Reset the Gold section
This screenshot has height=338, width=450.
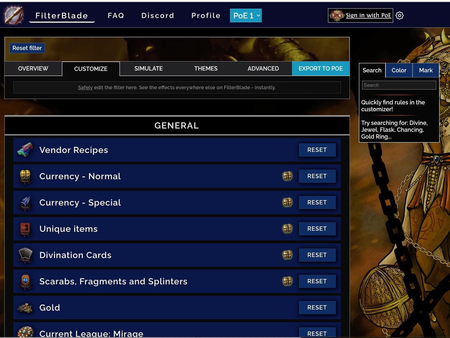pyautogui.click(x=317, y=307)
